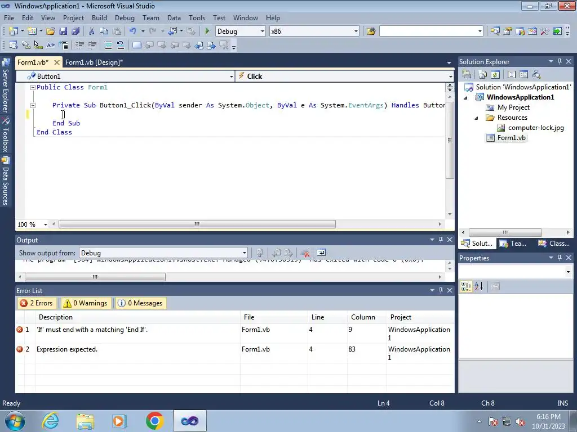This screenshot has width=577, height=432.
Task: Click View Designer icon in Solution Explorer
Action: coord(523,75)
